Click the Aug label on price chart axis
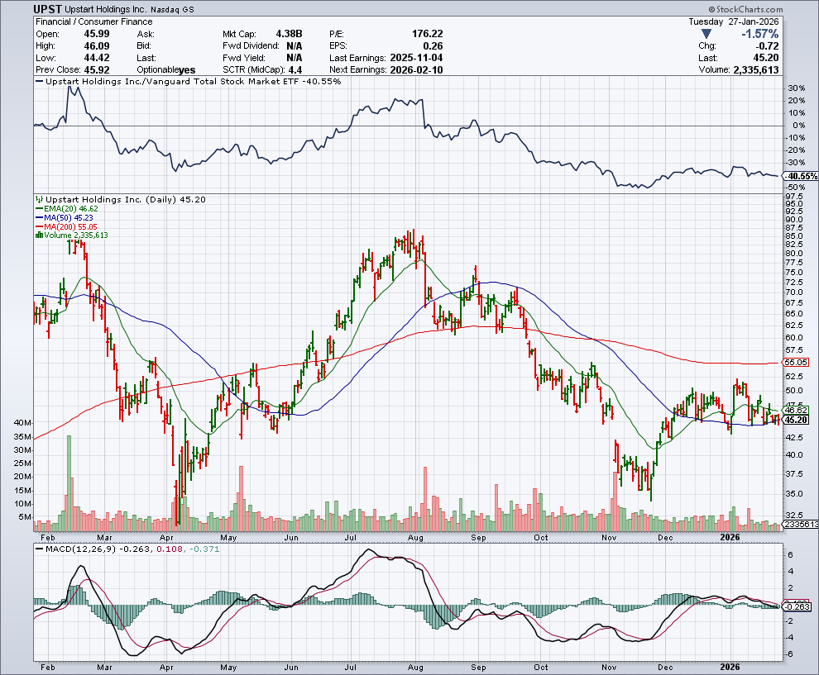Image resolution: width=819 pixels, height=675 pixels. tap(415, 537)
